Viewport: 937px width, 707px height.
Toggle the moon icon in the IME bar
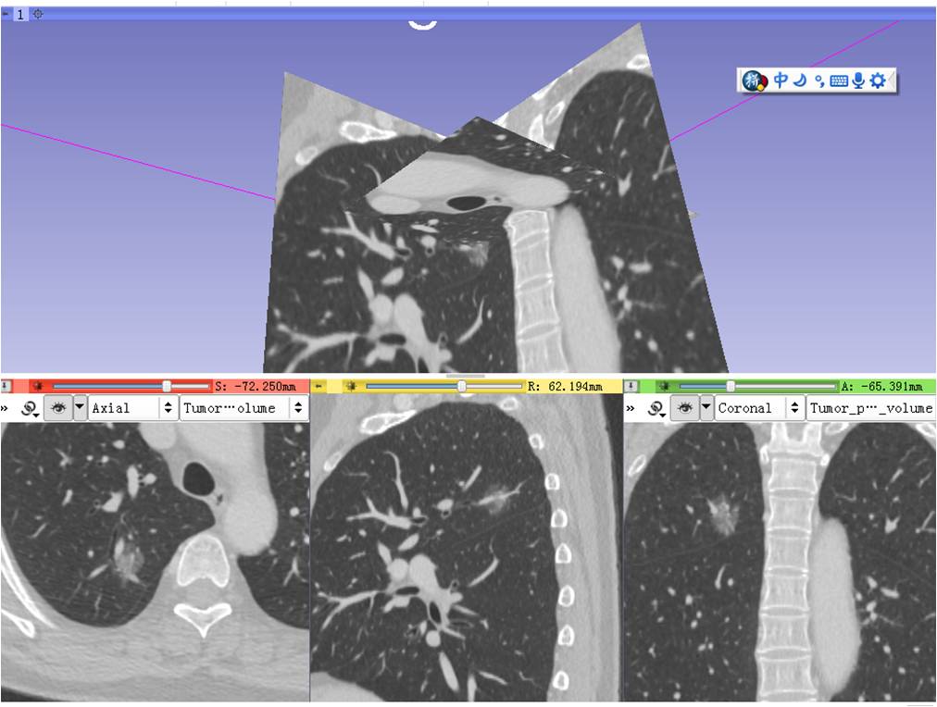799,81
